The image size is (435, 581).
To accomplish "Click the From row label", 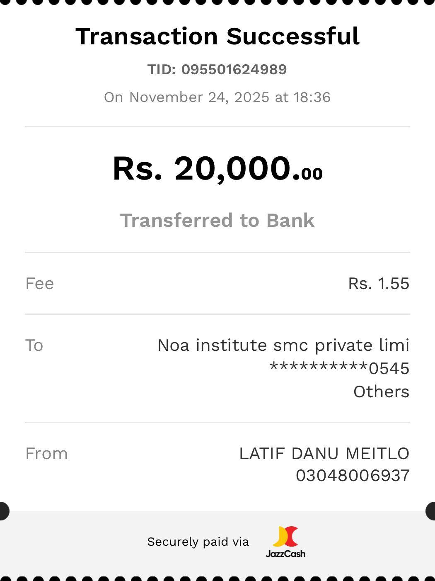I will tap(46, 454).
